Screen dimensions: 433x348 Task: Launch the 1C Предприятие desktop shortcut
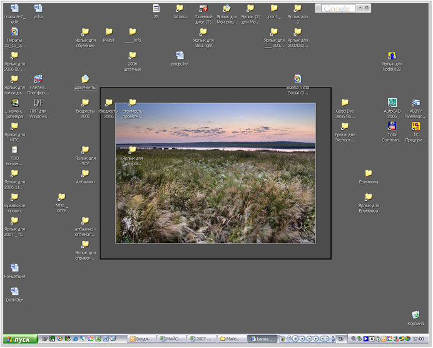click(415, 131)
